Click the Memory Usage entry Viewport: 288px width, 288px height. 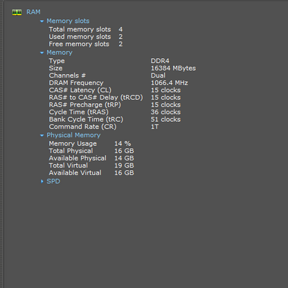click(90, 144)
